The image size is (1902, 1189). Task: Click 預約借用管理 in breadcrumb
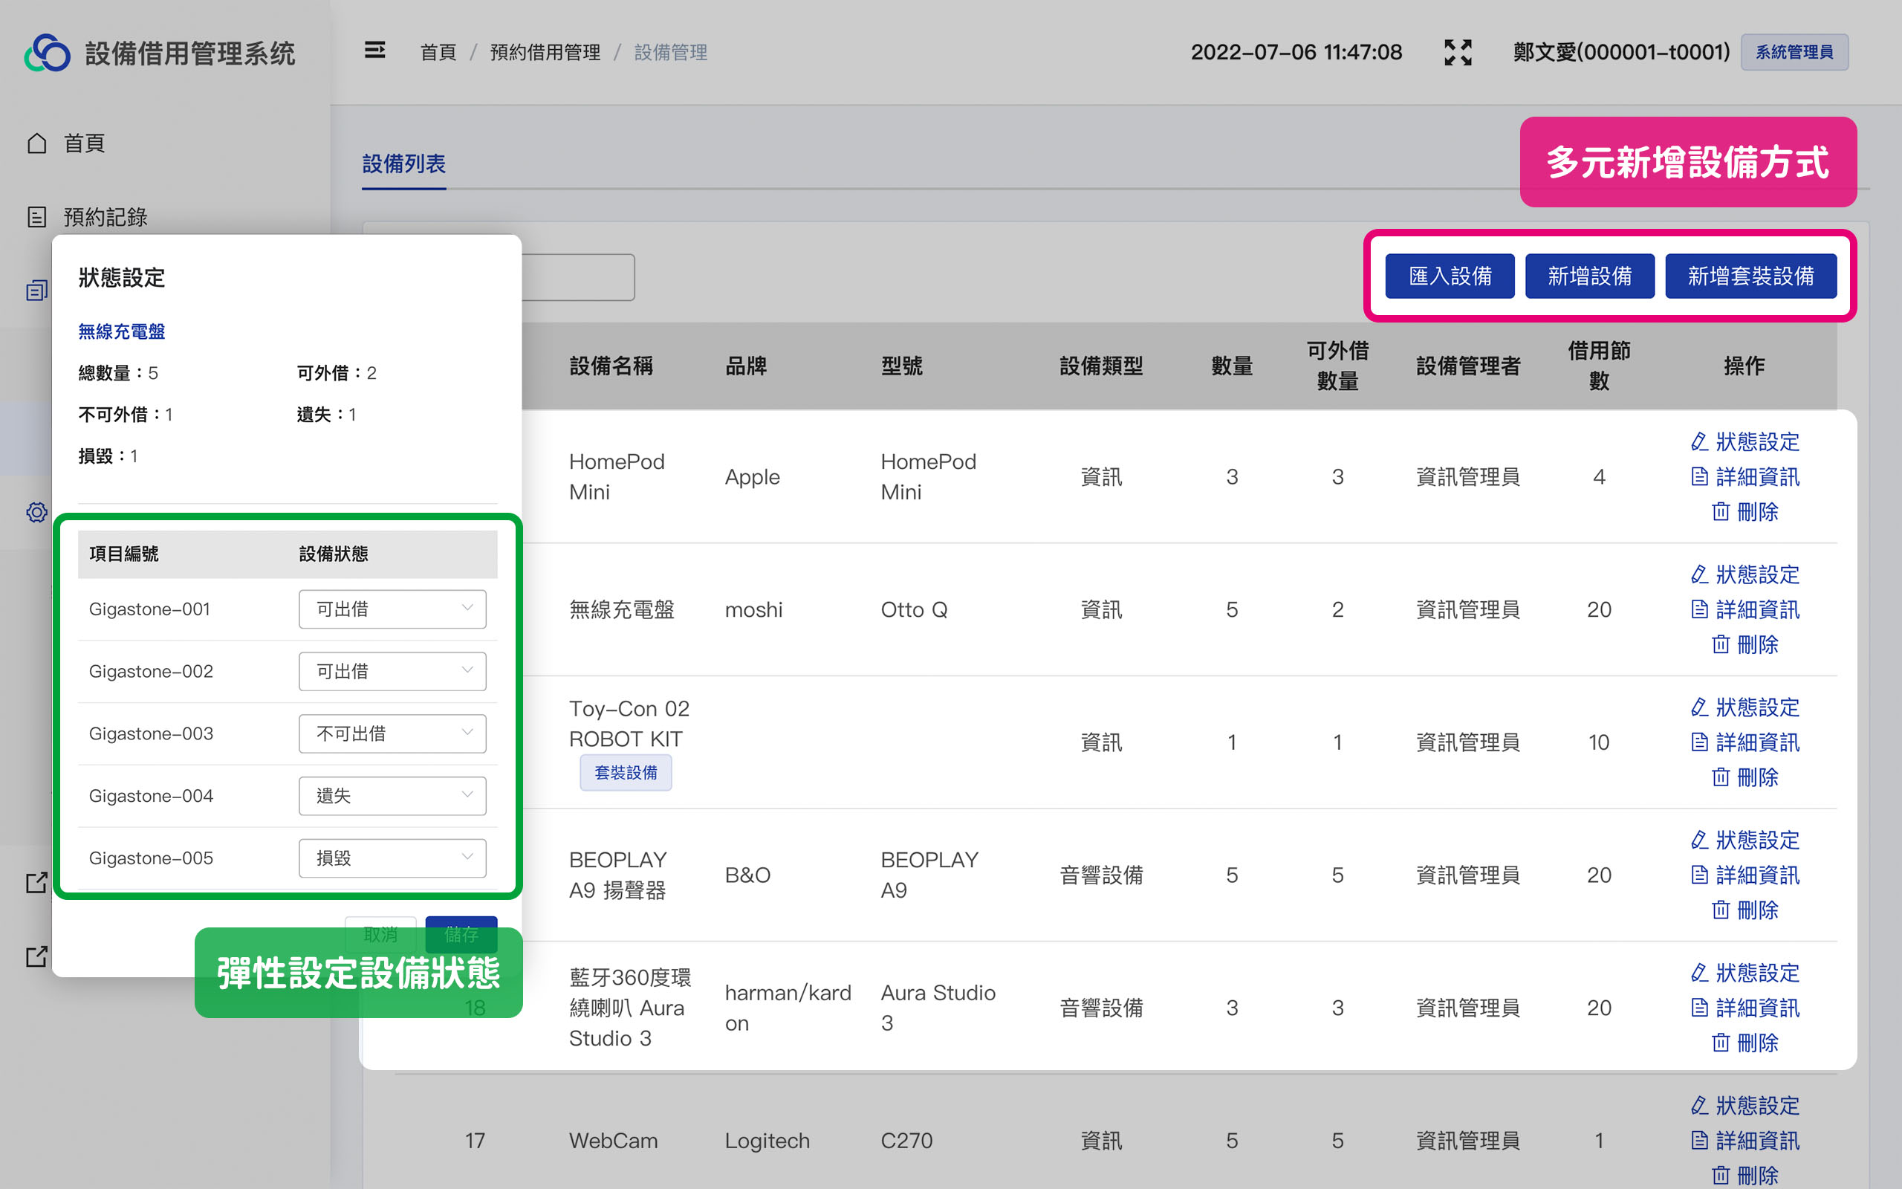[545, 53]
